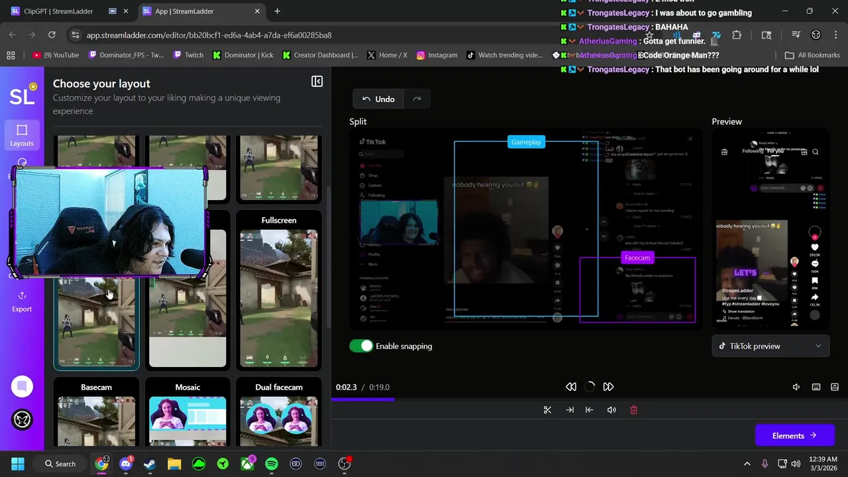
Task: Open the Twitch bookmark
Action: [188, 55]
